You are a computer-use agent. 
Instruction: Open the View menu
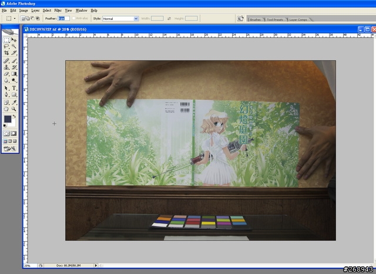(68, 11)
